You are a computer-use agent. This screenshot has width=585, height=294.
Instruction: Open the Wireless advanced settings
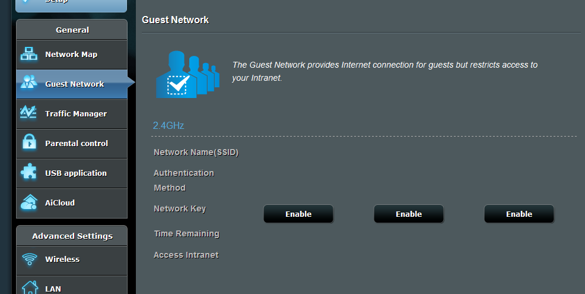pyautogui.click(x=72, y=260)
